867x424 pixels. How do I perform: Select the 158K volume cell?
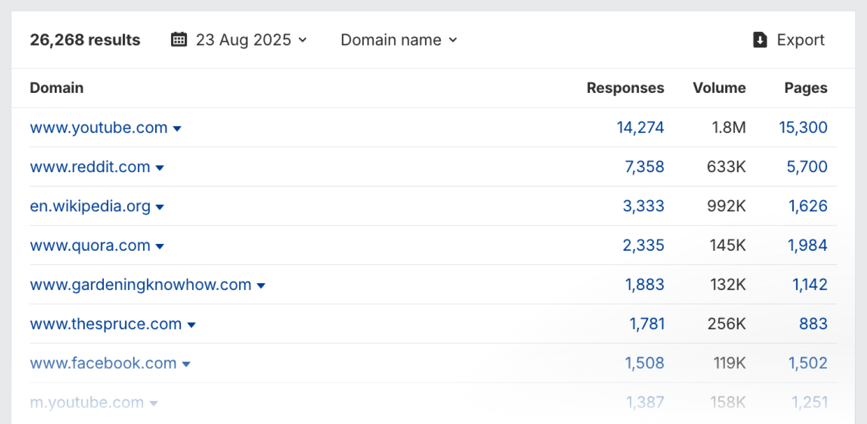(x=728, y=403)
